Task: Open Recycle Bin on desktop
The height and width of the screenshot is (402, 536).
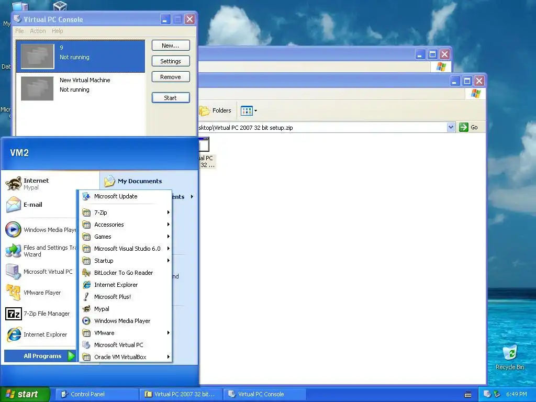Action: 510,358
